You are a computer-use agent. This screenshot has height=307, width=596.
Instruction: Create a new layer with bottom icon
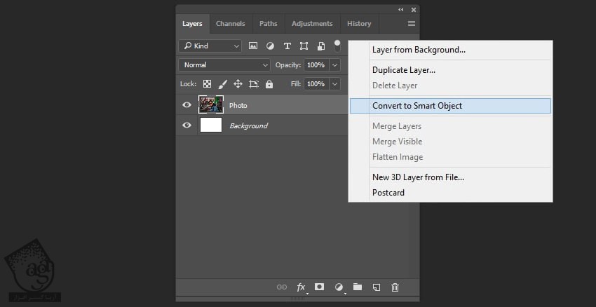pyautogui.click(x=377, y=287)
